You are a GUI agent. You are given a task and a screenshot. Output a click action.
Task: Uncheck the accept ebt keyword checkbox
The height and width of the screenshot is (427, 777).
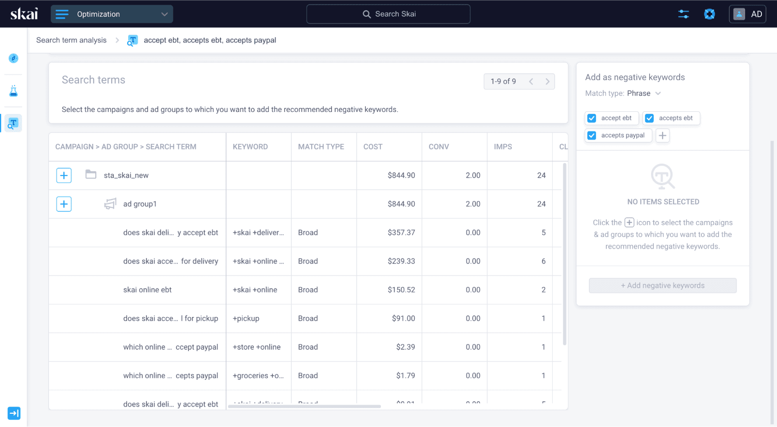pos(592,118)
